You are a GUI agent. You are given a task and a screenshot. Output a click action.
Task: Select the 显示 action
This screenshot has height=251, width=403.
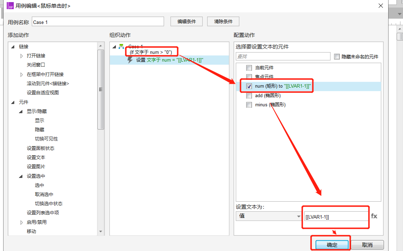point(39,120)
